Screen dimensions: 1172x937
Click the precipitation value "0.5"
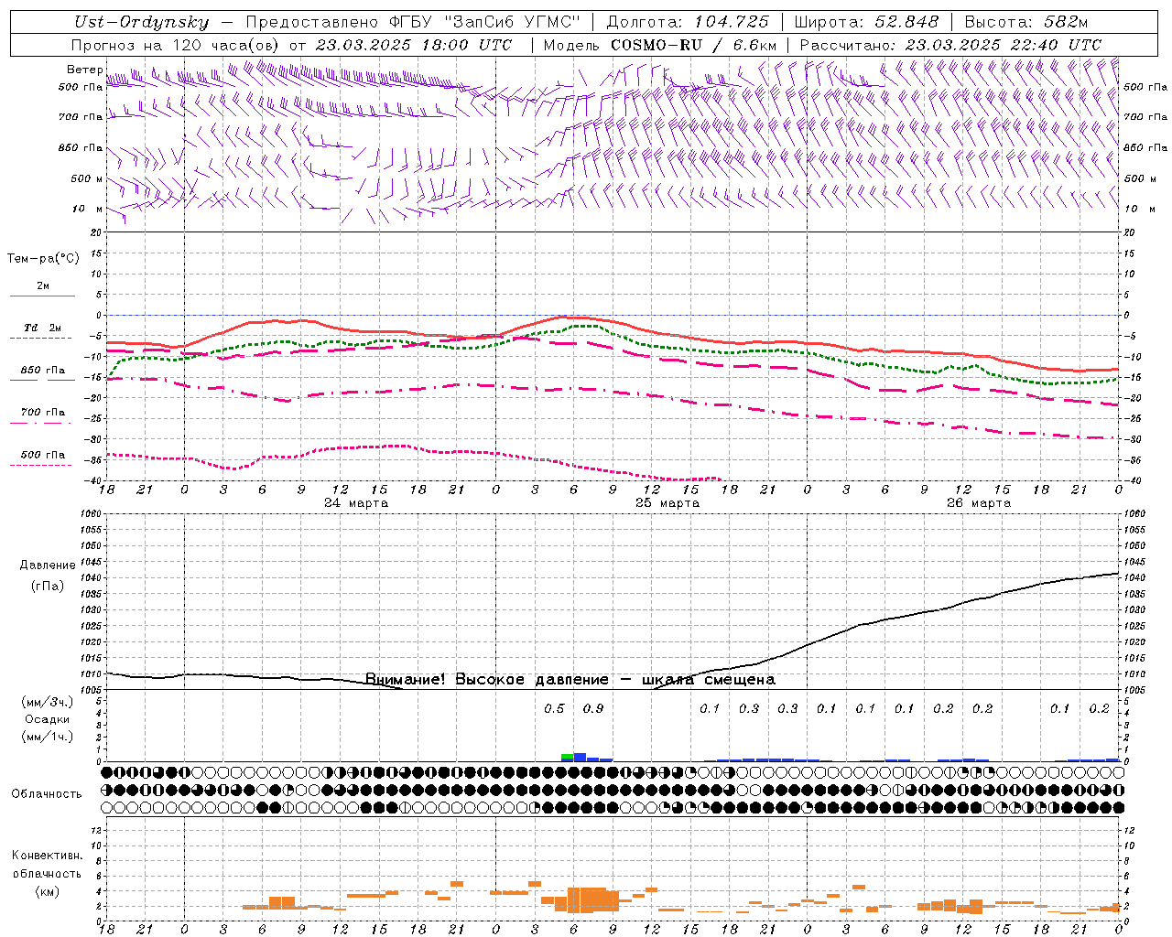coord(554,708)
